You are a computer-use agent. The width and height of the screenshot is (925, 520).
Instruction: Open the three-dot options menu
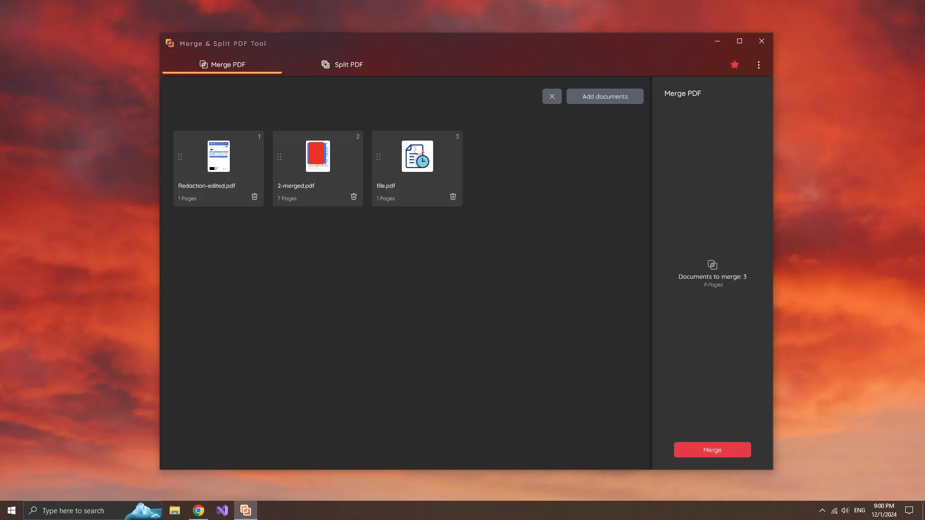[x=758, y=64]
